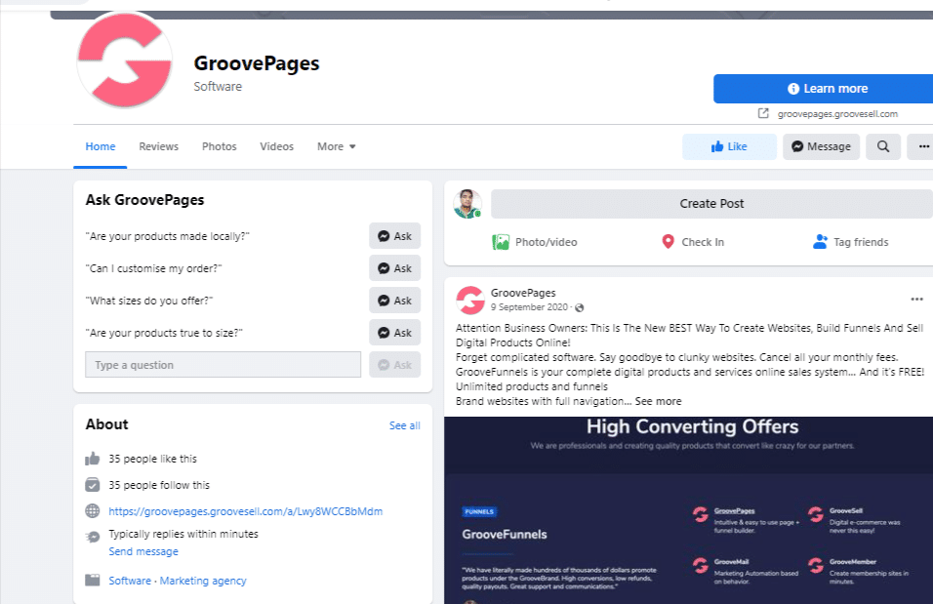The image size is (933, 604).
Task: Click the GroovePages logo avatar on the post
Action: pyautogui.click(x=470, y=300)
